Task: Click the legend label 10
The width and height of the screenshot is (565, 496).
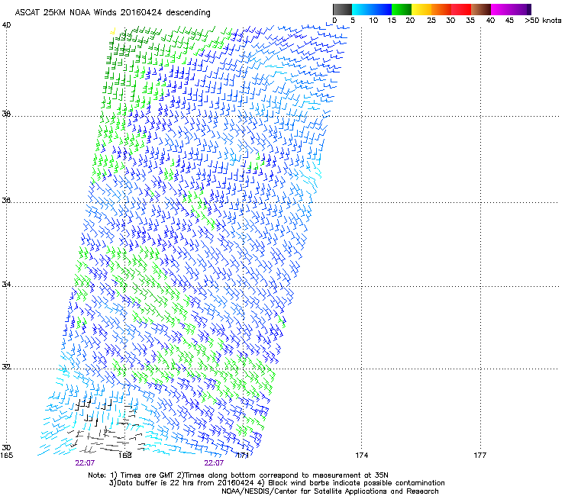Action: (373, 21)
